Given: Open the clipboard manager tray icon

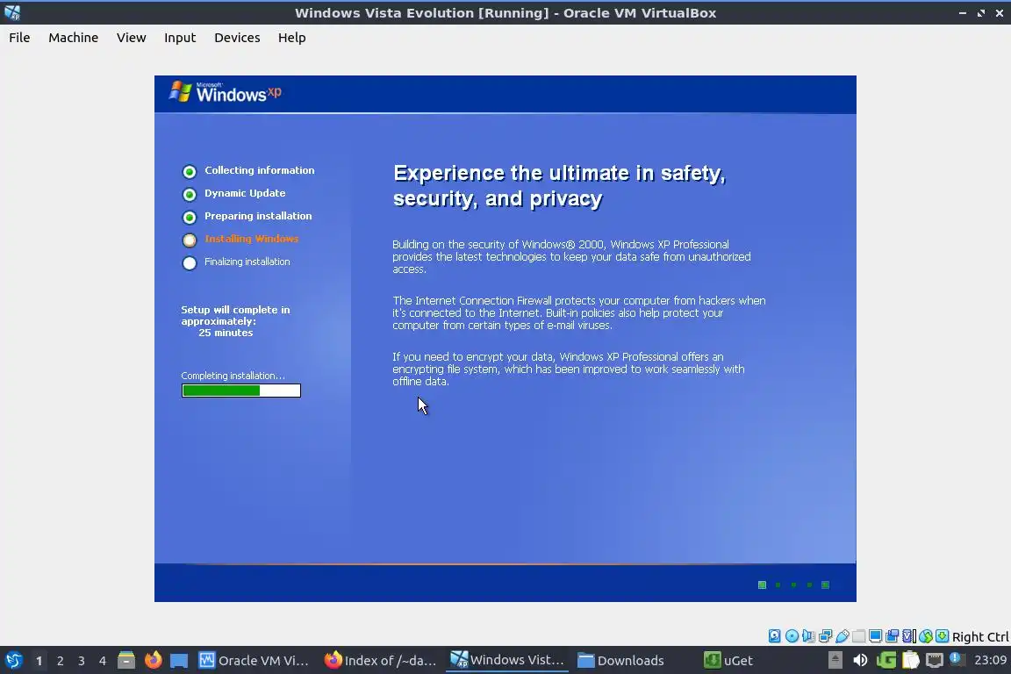Looking at the screenshot, I should 910,660.
